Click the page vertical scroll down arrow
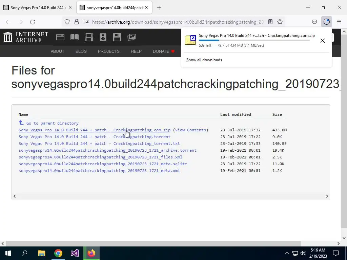This screenshot has width=347, height=260. click(x=344, y=238)
